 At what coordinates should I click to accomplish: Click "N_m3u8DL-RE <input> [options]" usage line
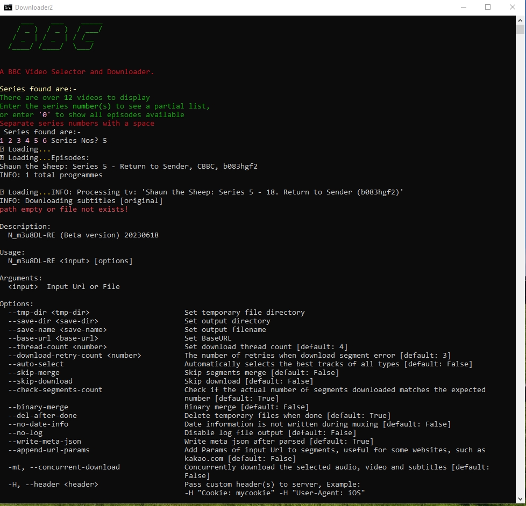coord(70,261)
